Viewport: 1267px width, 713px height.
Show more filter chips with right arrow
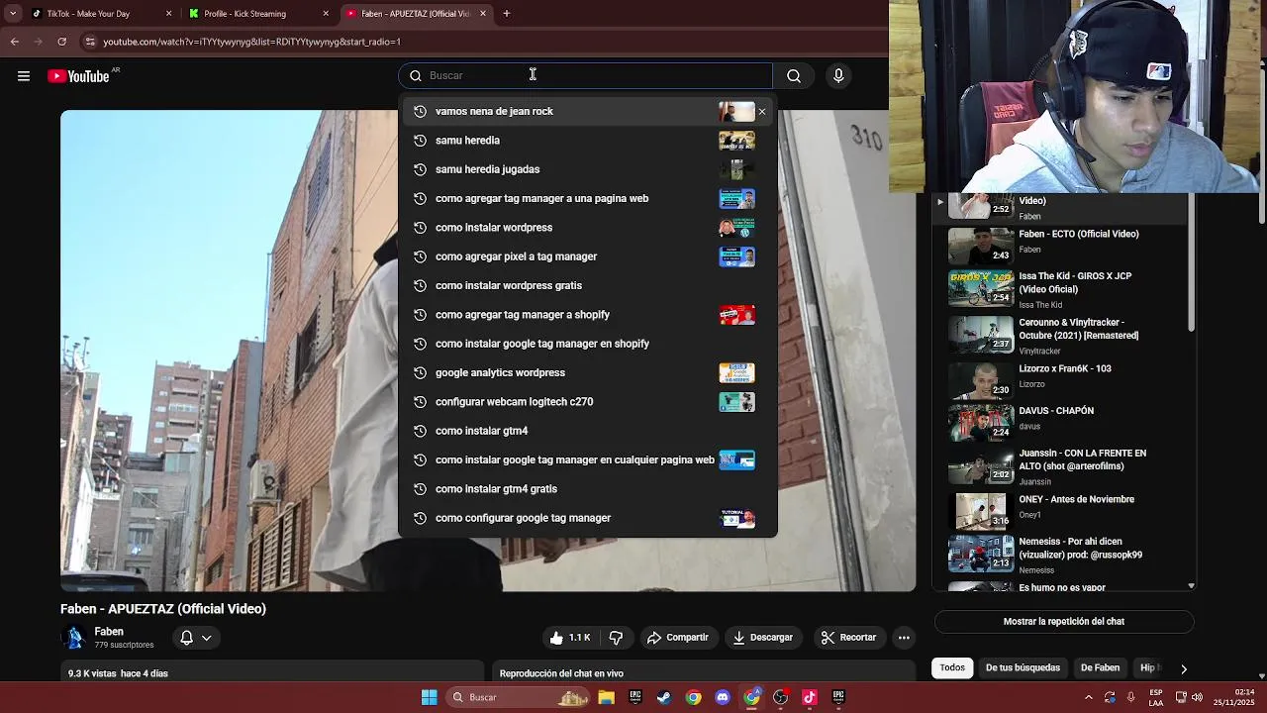click(1184, 668)
